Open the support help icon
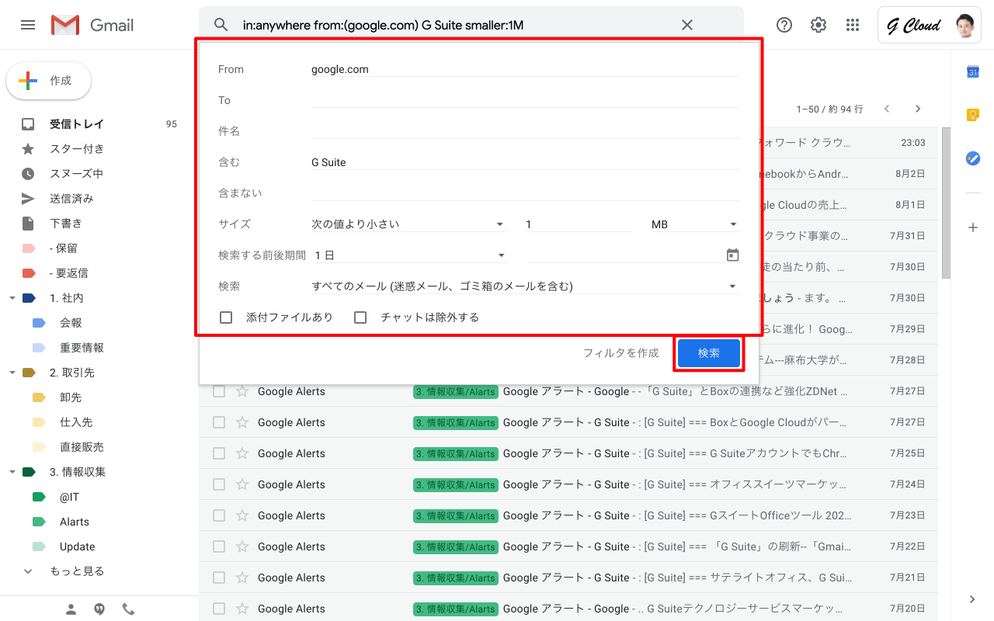This screenshot has width=994, height=621. [784, 25]
